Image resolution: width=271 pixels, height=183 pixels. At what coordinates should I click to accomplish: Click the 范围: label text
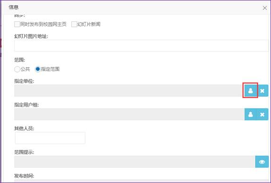pos(19,60)
